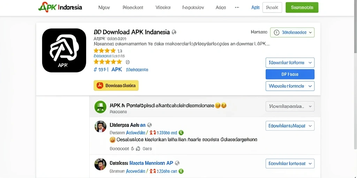Expand the grey Mowmilapemlua dropdown
357x178 pixels.
click(290, 106)
